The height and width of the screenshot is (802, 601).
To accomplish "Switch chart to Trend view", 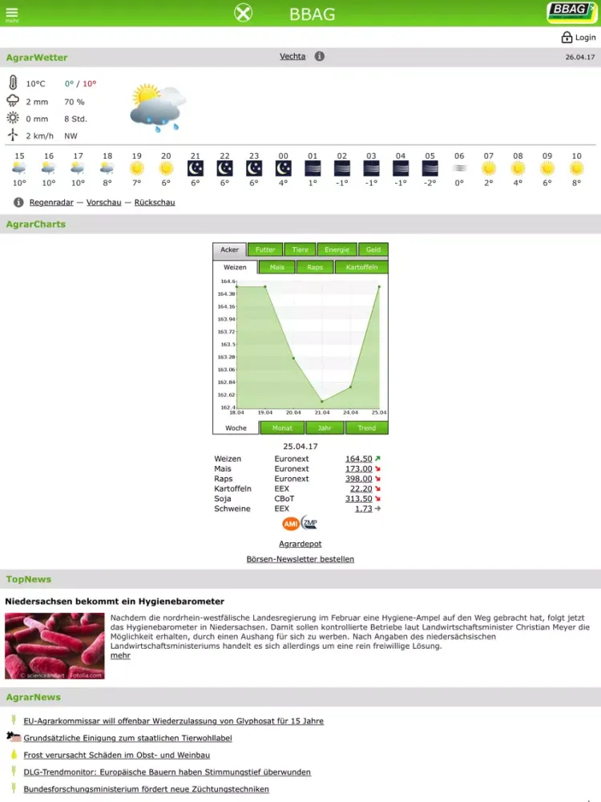I will [x=366, y=427].
